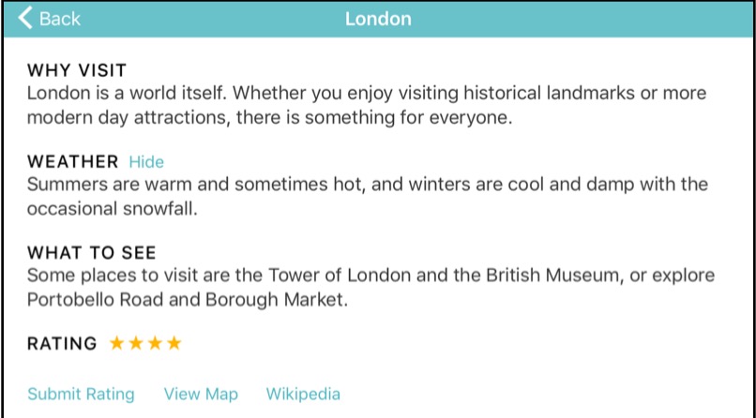This screenshot has width=756, height=418.
Task: Click the fourth rating star
Action: coord(174,344)
